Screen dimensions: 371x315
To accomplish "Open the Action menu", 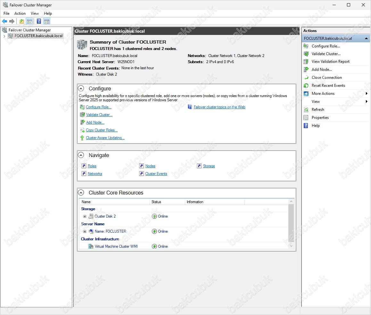I will click(x=20, y=13).
